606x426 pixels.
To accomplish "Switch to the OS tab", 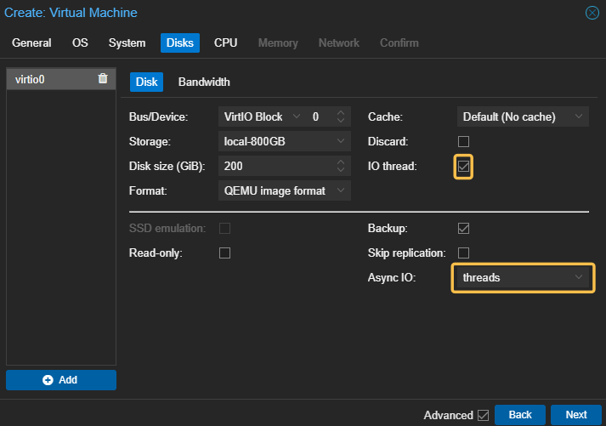I will click(x=80, y=43).
